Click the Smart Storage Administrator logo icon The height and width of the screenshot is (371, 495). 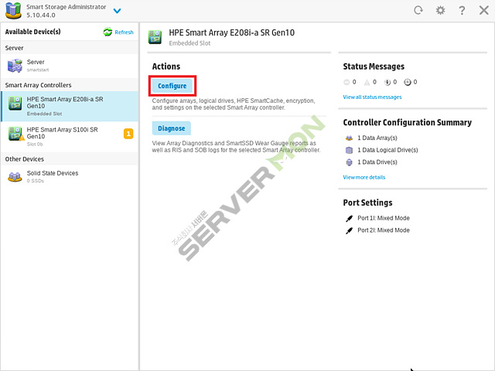coord(13,10)
